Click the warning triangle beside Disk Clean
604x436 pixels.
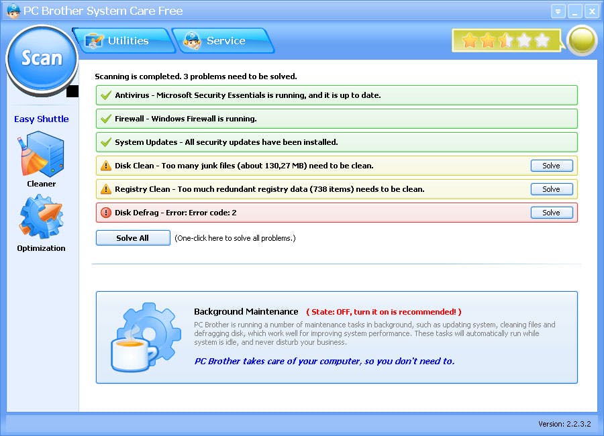tap(105, 166)
